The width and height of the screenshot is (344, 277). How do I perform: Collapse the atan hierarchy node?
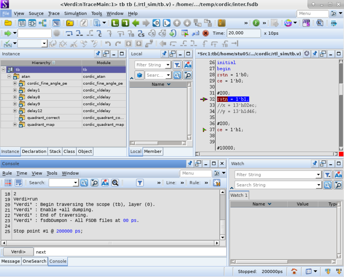[9, 77]
